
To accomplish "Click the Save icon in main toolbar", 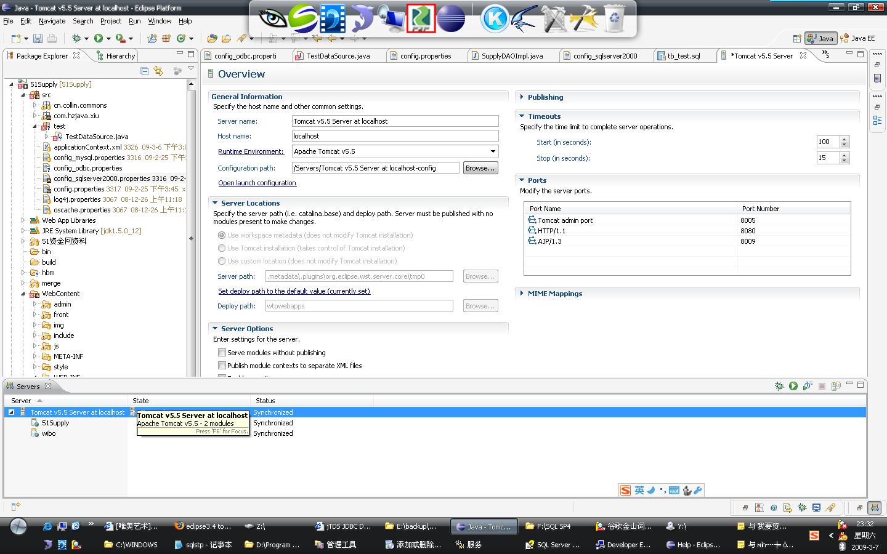I will (x=38, y=38).
